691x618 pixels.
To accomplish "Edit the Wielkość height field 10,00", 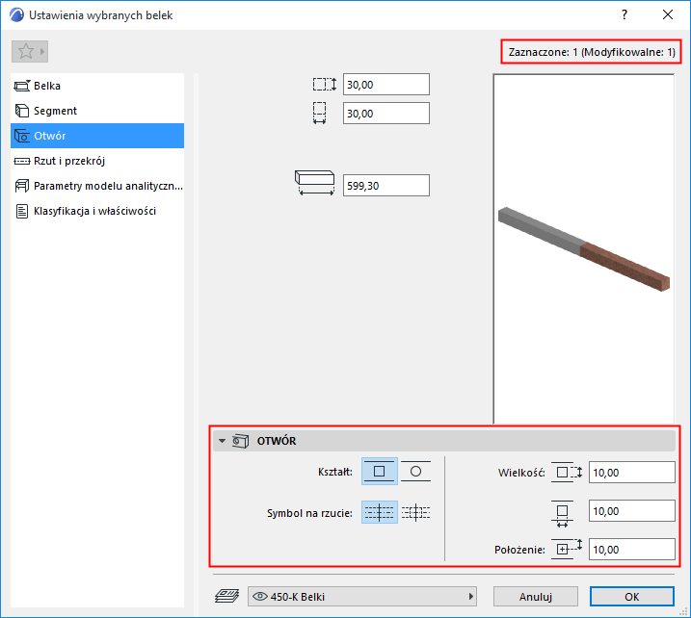I will [632, 473].
